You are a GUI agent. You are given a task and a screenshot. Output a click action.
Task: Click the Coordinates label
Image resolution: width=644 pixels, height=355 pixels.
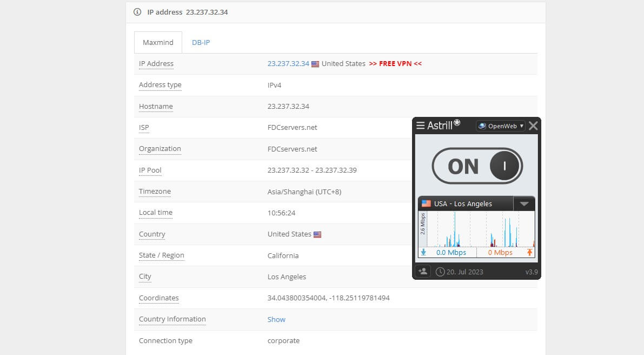(158, 298)
